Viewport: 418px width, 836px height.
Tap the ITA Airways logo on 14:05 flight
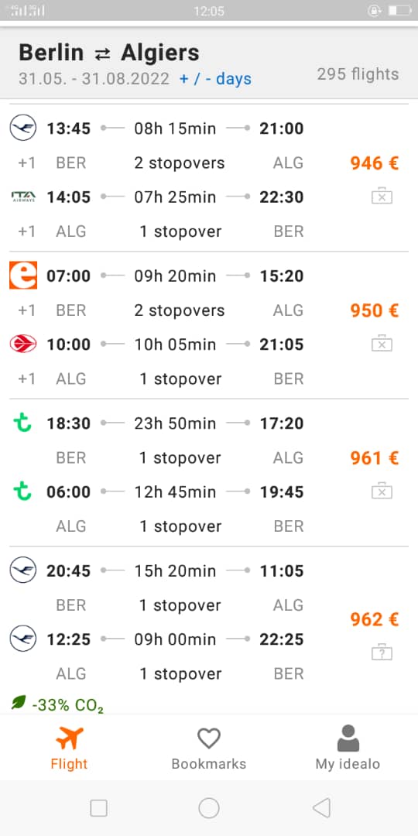(x=23, y=197)
